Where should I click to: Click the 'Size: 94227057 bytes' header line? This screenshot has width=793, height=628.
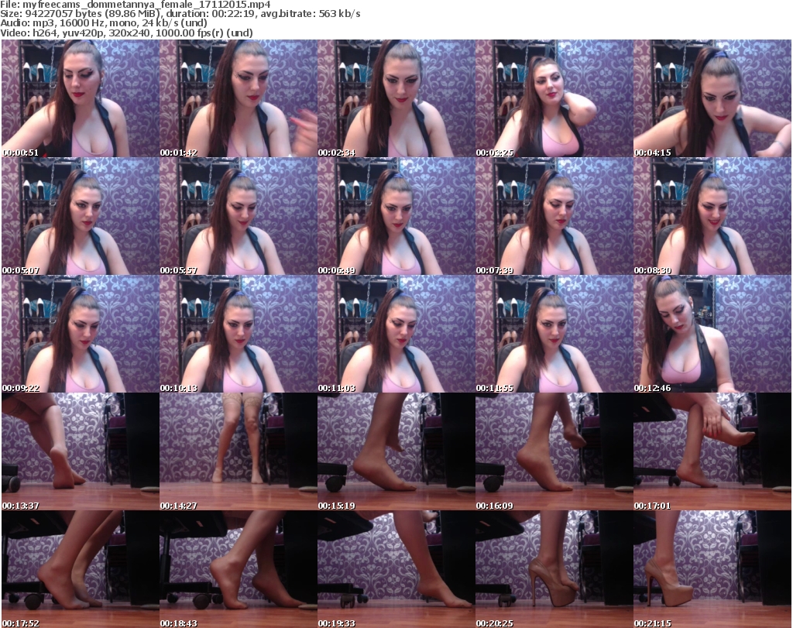(x=180, y=14)
